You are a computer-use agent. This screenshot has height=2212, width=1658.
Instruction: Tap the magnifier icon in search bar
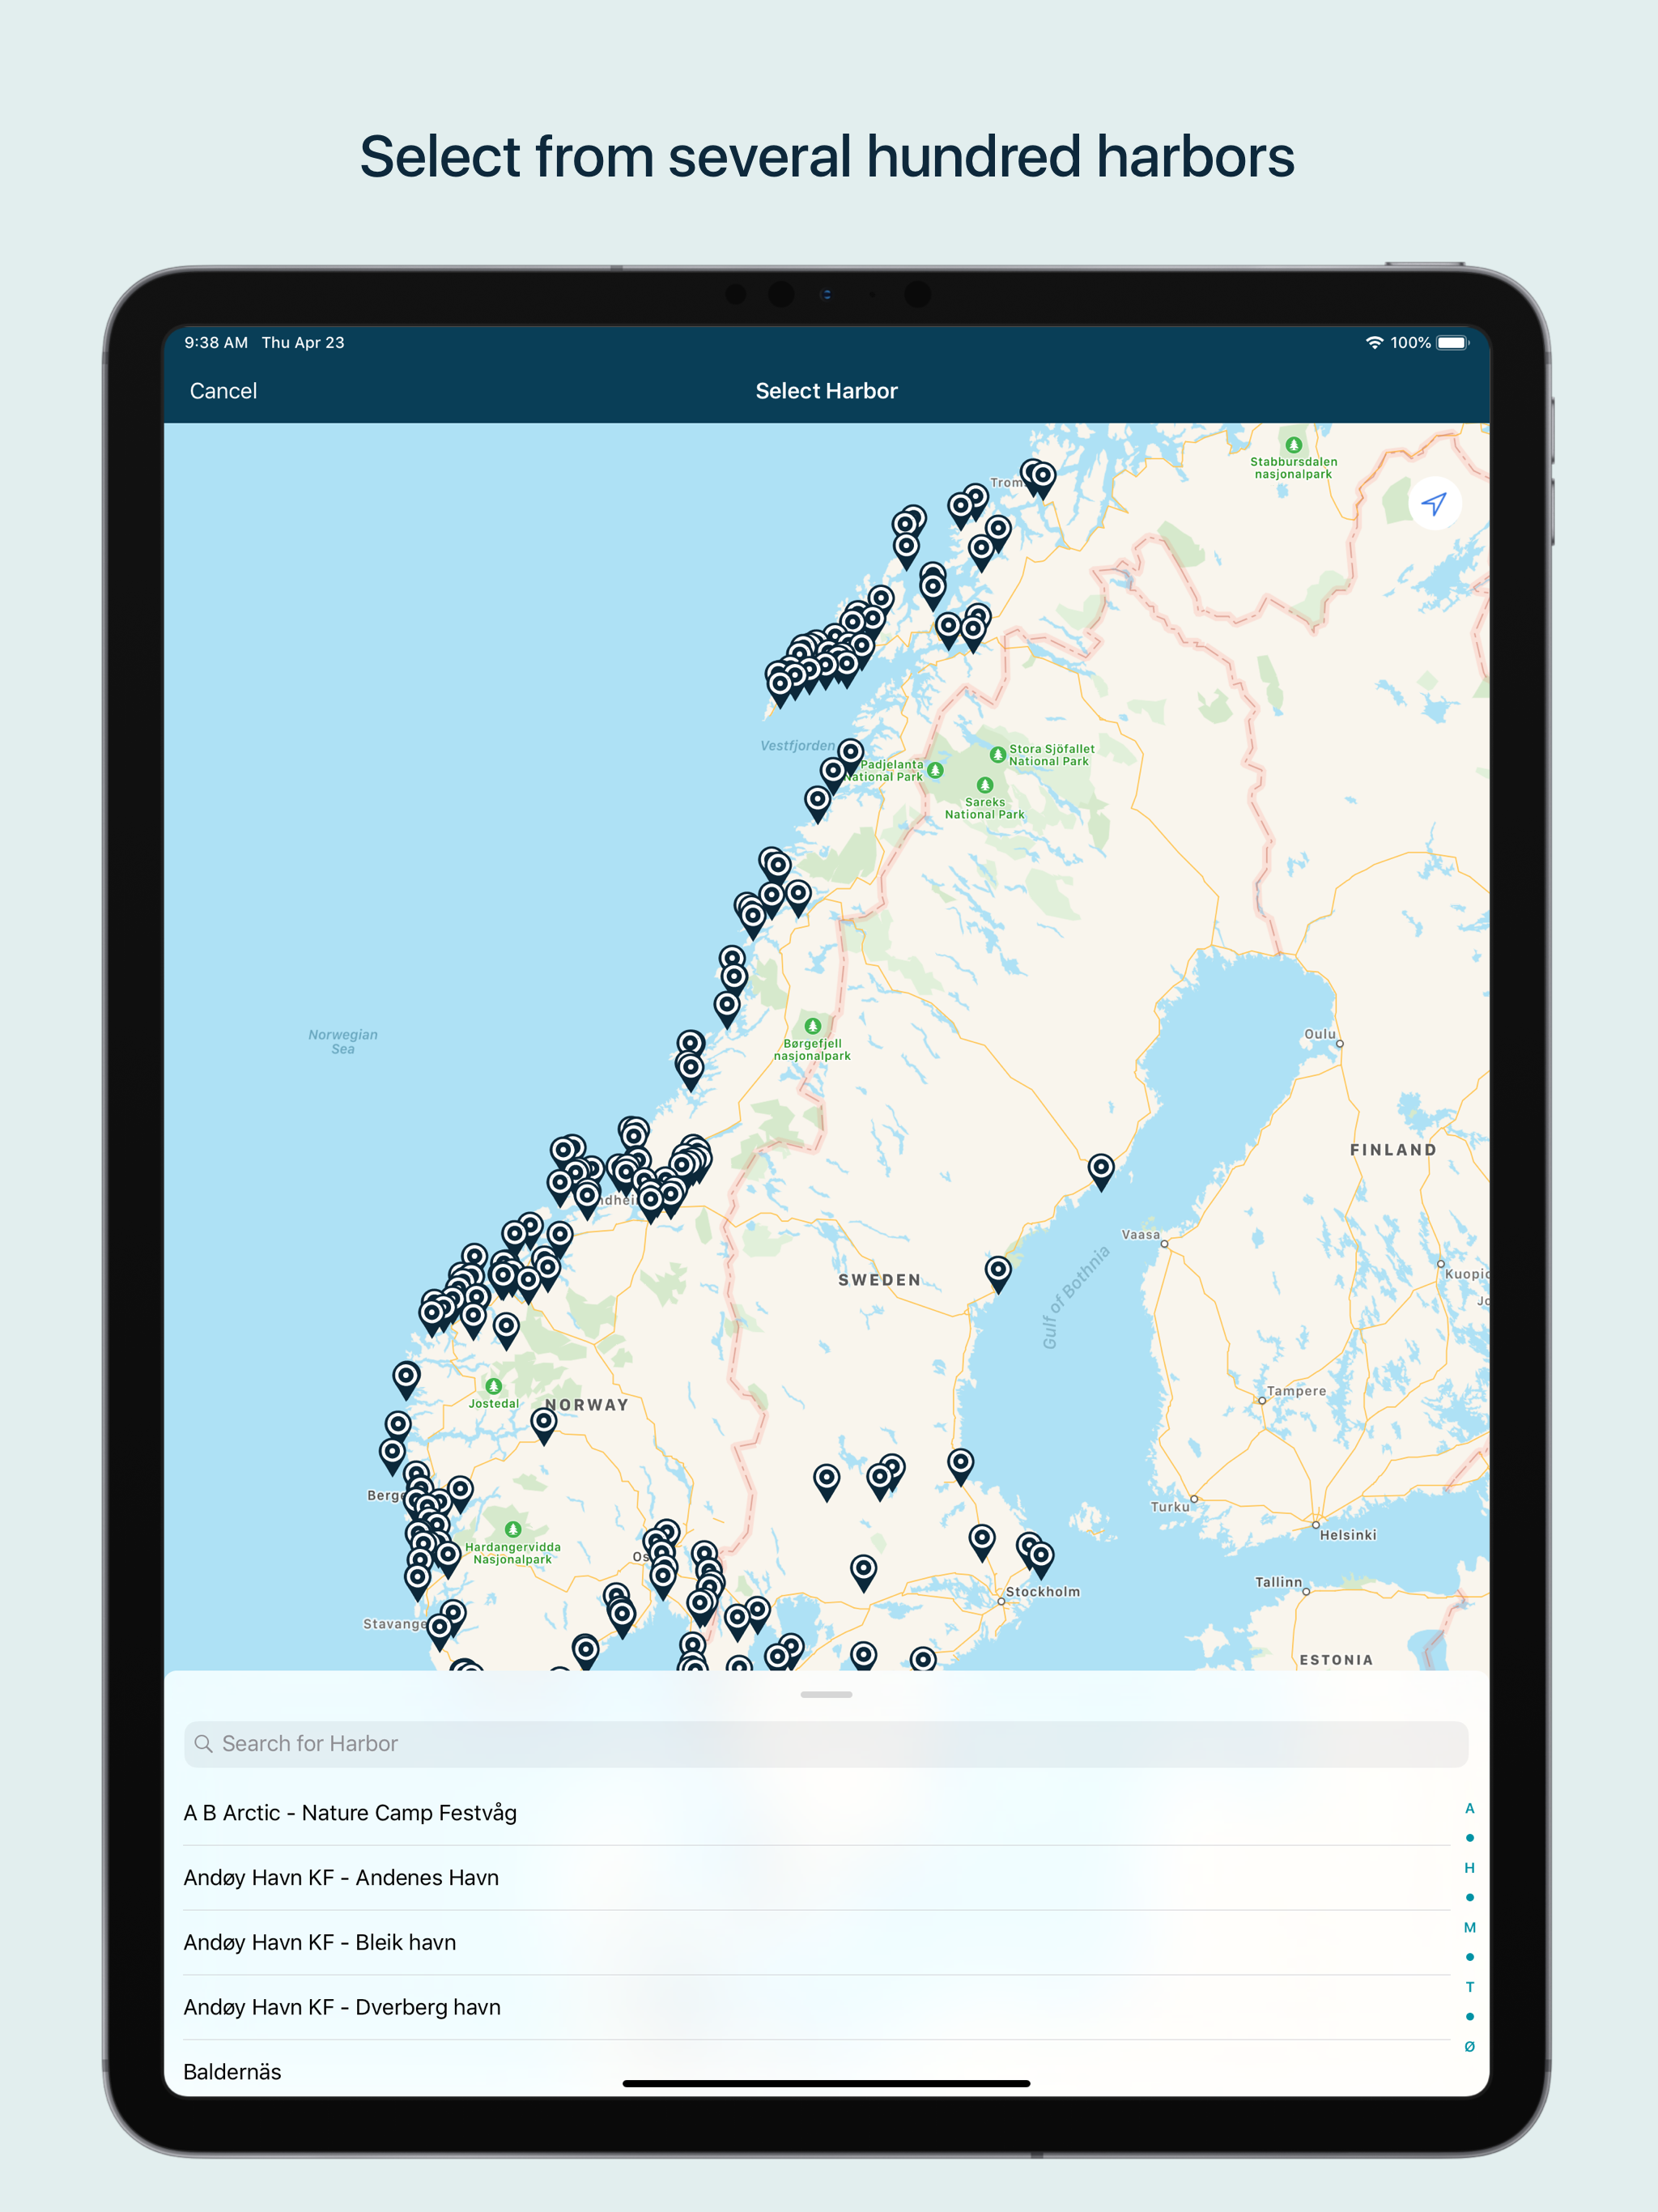(204, 1743)
